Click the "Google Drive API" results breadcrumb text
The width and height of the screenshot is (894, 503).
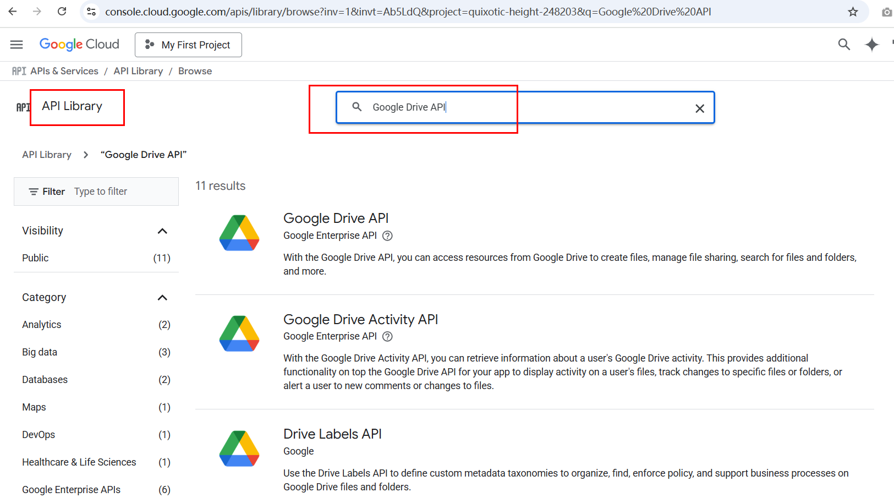(x=144, y=155)
